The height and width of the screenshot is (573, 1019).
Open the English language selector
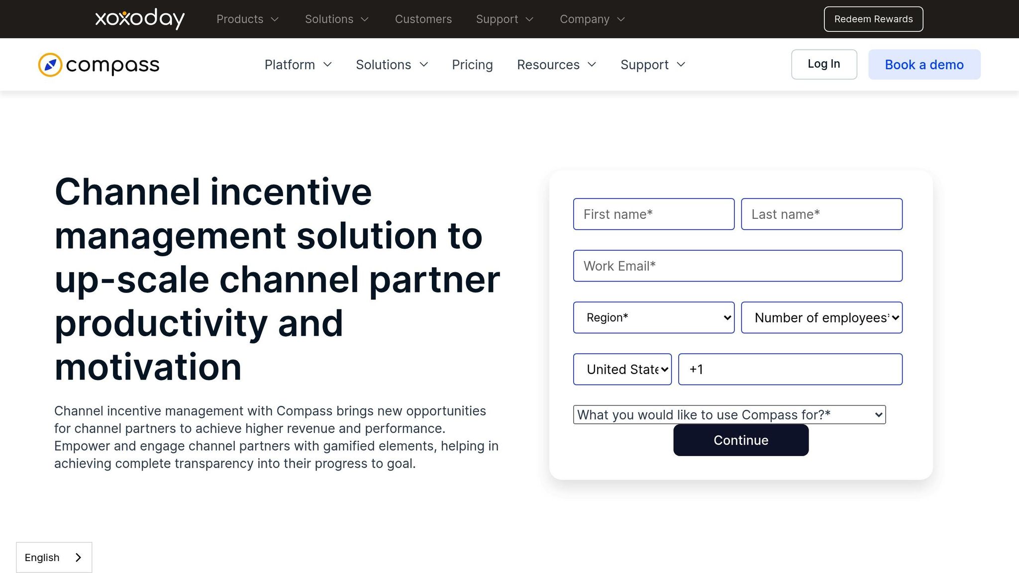tap(54, 557)
